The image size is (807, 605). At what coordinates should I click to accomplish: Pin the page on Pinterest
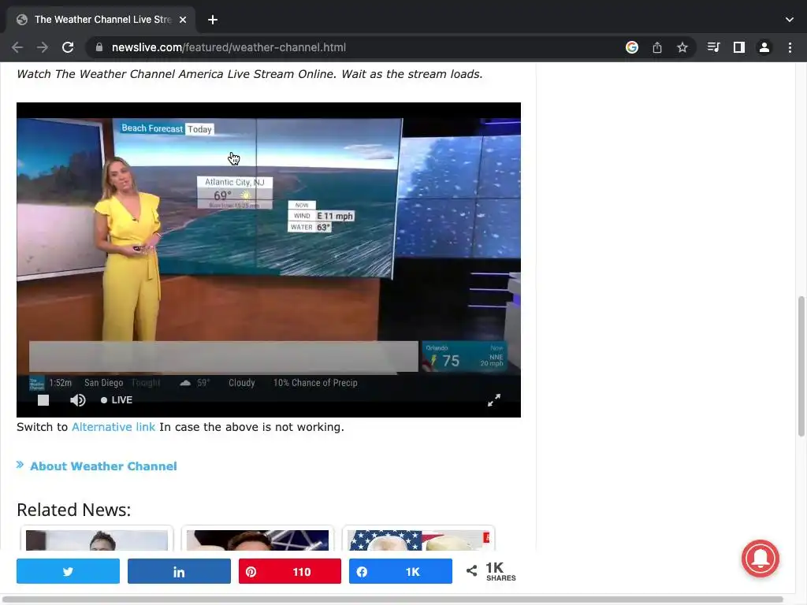[290, 571]
